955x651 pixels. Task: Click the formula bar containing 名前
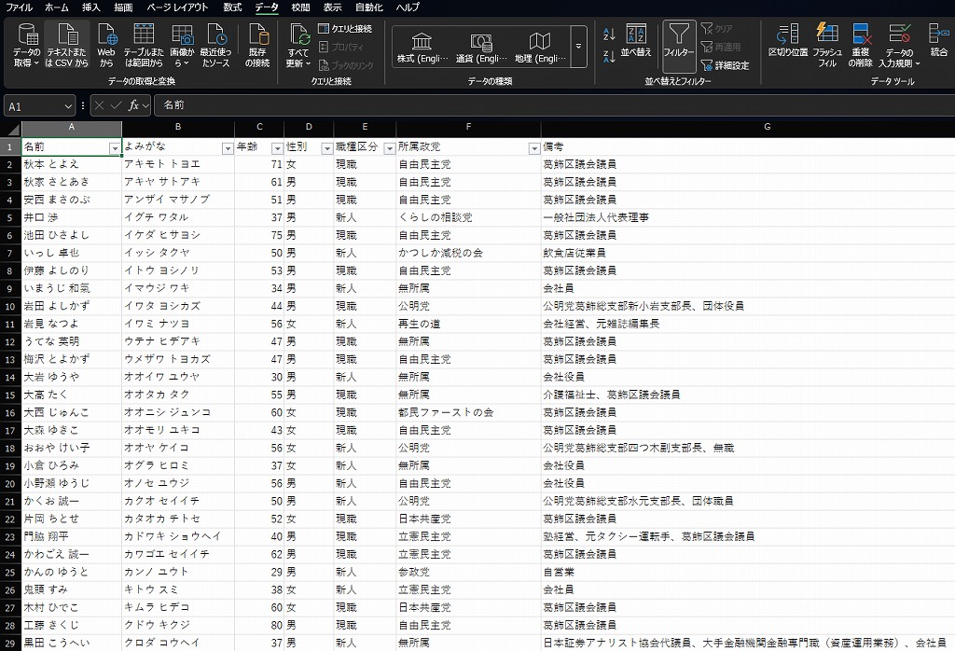pos(550,106)
